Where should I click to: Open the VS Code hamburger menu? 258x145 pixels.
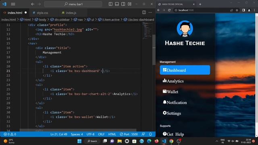[13, 4]
